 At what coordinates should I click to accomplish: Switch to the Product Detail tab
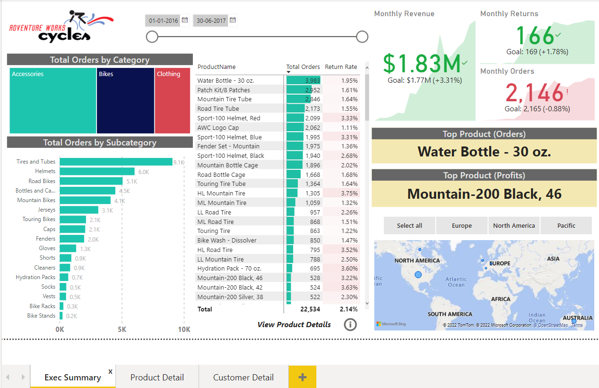(x=157, y=377)
